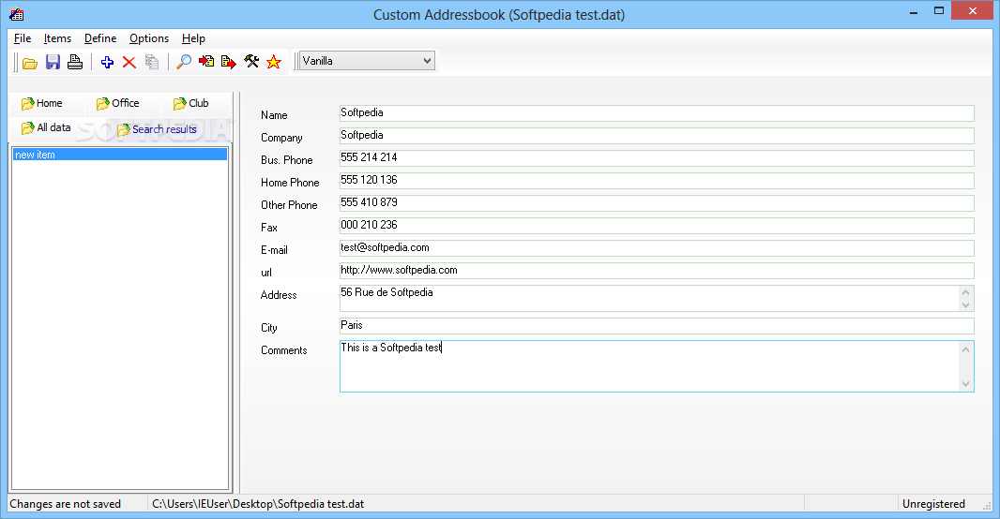This screenshot has height=519, width=1000.
Task: Click into the Name field
Action: point(657,112)
